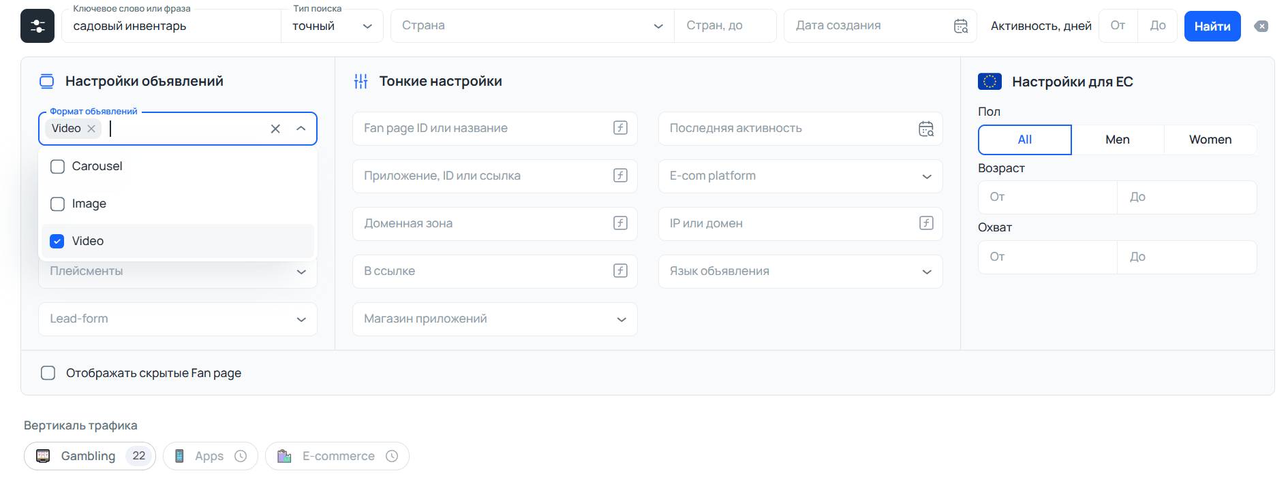Click the clock icon on Apps chip
Image resolution: width=1288 pixels, height=503 pixels.
pos(241,456)
